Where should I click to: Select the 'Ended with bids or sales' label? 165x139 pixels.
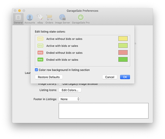[62, 60]
